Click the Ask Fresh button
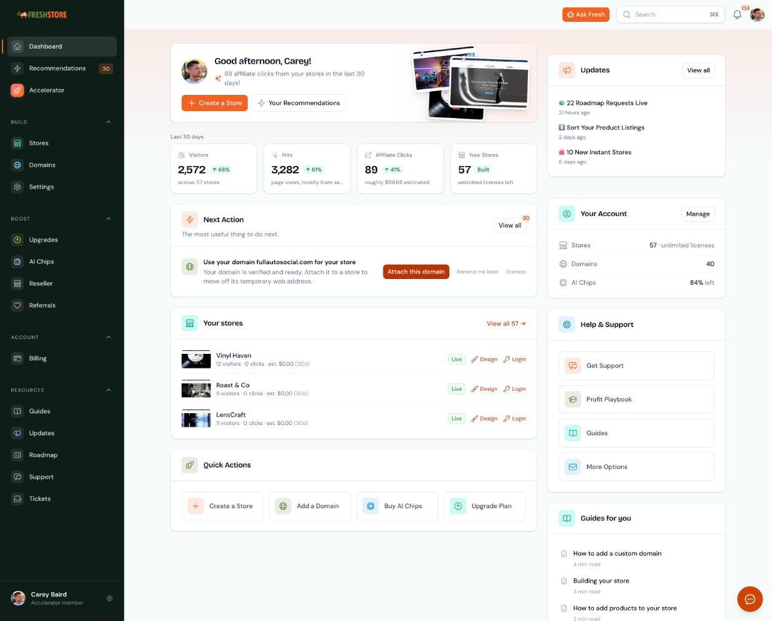 pyautogui.click(x=586, y=14)
